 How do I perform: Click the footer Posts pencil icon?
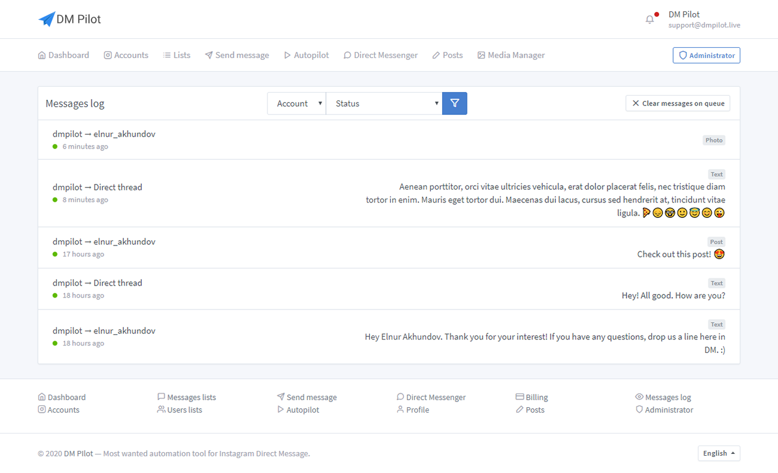[x=520, y=410]
